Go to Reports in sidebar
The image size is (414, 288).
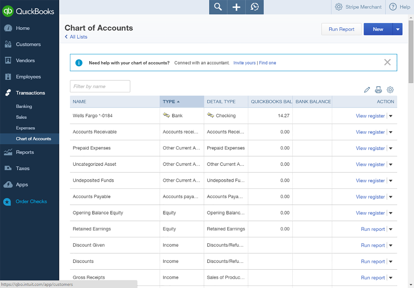25,152
